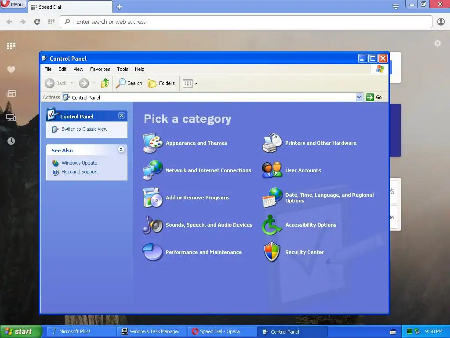Click the on-screen keyboard taskbar icon
Image resolution: width=450 pixels, height=338 pixels.
pyautogui.click(x=393, y=332)
